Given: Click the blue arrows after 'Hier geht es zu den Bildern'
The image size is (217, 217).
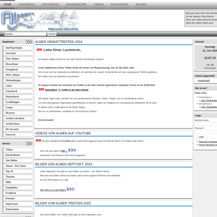Looking at the screenshot, I should click(71, 189).
